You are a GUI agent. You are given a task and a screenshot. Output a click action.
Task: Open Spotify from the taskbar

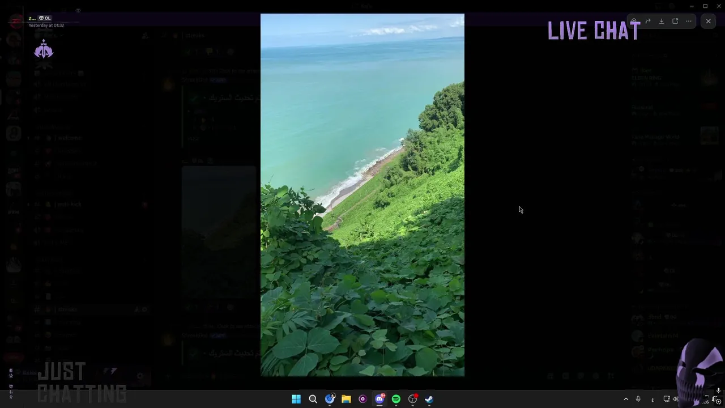pos(396,399)
